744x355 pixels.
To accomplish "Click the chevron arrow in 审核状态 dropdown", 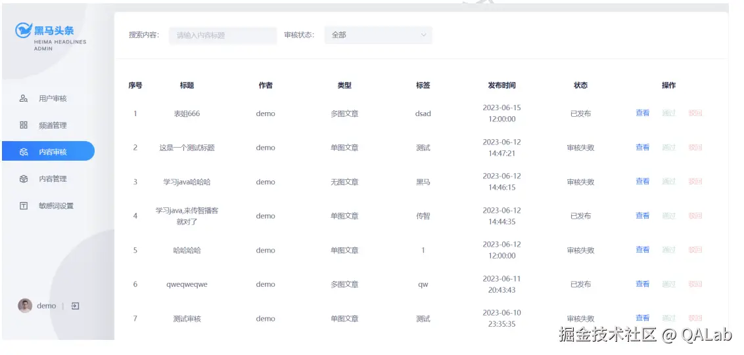I will (424, 35).
